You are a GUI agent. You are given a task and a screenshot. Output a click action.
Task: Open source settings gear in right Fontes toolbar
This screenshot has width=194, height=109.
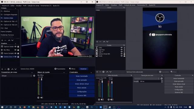103,72
